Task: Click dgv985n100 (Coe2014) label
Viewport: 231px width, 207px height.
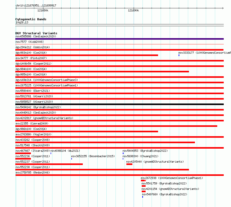Action: point(31,74)
